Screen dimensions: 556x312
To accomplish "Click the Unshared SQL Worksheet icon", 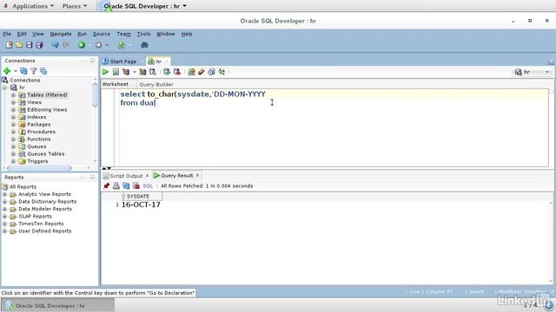I will click(191, 72).
